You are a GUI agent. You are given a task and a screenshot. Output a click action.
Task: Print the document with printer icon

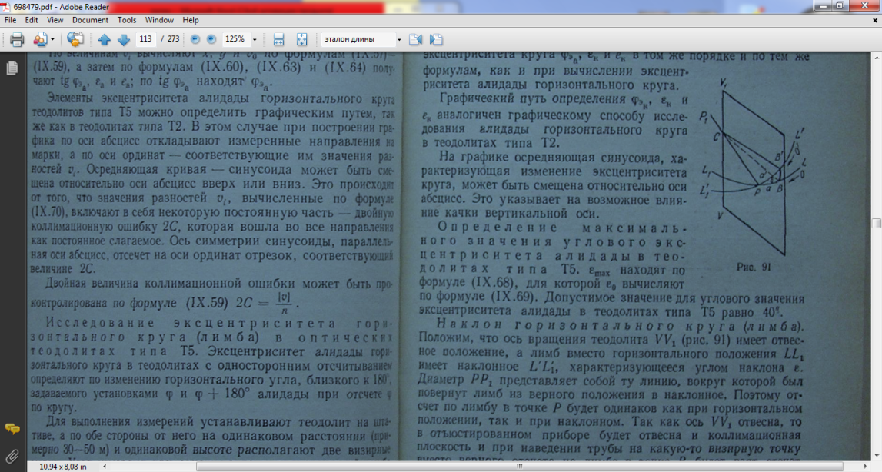click(x=17, y=39)
